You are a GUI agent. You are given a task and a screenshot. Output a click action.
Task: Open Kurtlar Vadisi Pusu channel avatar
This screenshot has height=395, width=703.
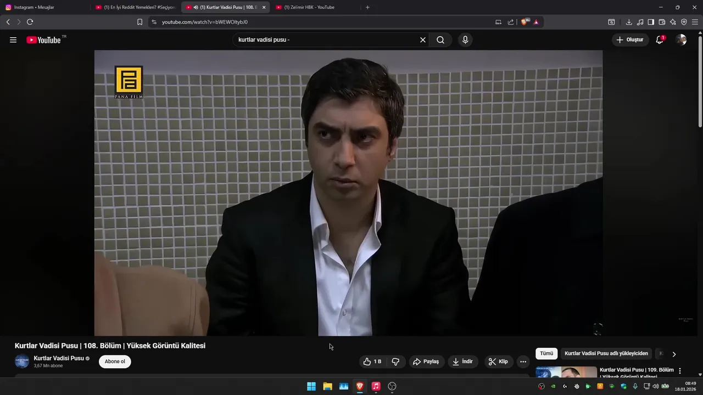point(22,362)
